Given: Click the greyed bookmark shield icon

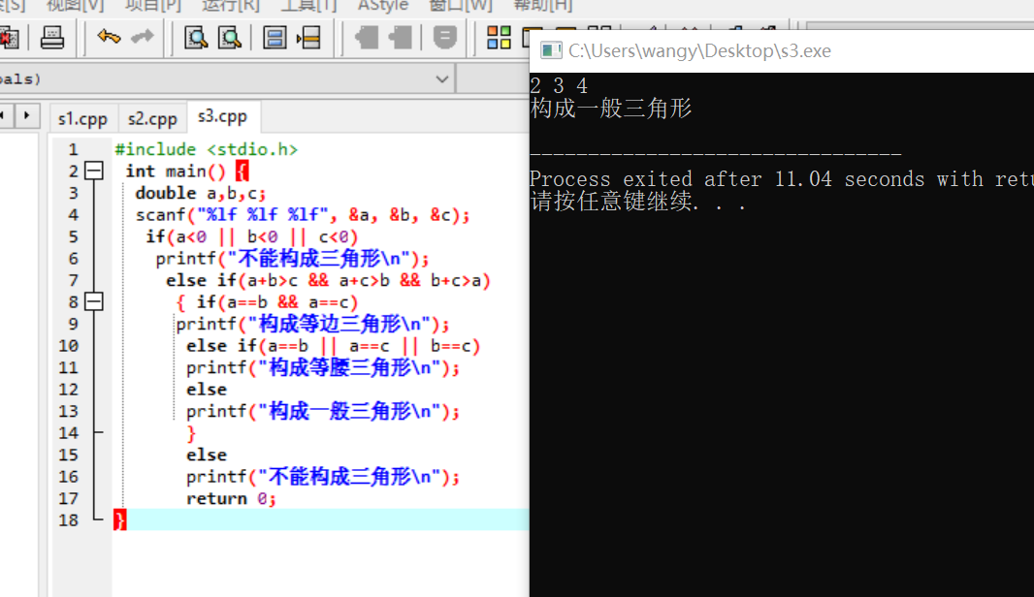Looking at the screenshot, I should [445, 37].
